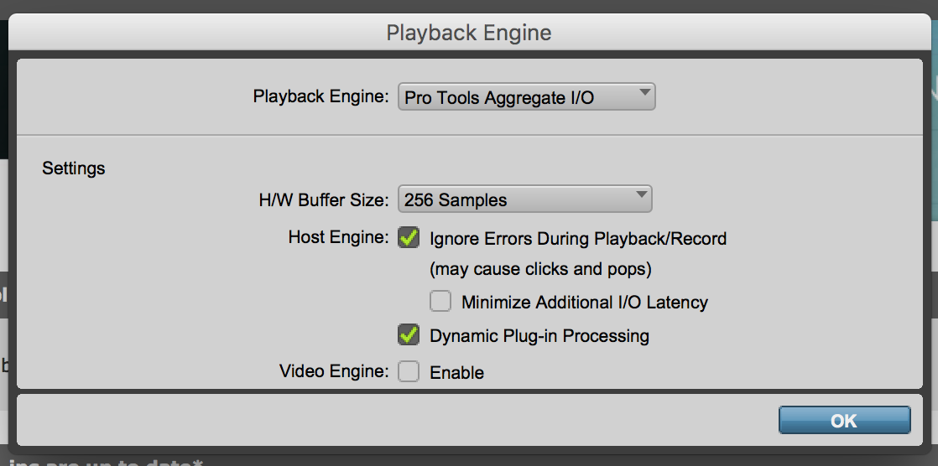Click the H/W Buffer Size label
Image resolution: width=938 pixels, height=466 pixels.
pos(323,200)
